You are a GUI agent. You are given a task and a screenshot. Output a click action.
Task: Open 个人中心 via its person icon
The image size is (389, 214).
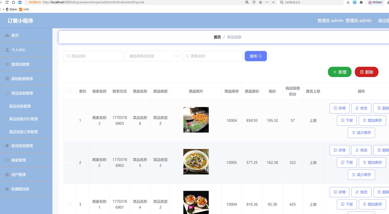point(7,50)
